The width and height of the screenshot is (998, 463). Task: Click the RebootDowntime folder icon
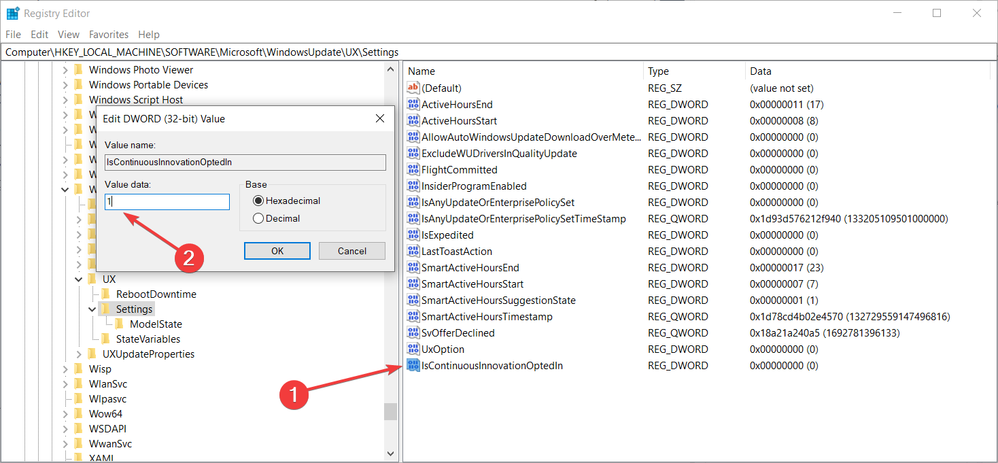[105, 294]
